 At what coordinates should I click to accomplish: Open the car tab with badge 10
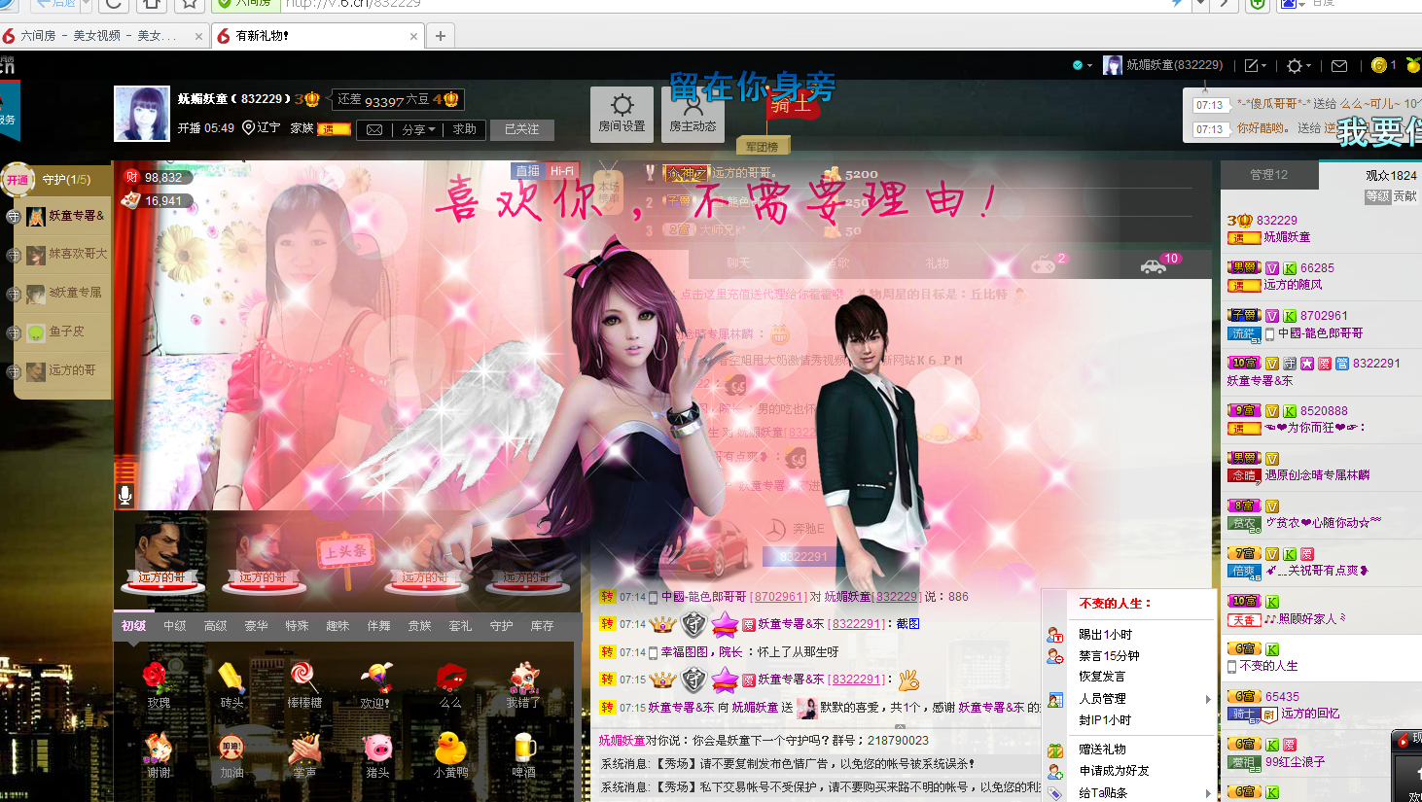[1155, 264]
